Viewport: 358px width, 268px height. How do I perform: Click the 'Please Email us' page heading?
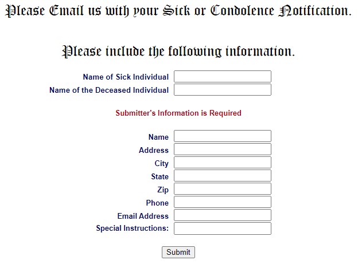(x=178, y=11)
